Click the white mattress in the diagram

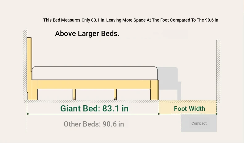(95, 73)
